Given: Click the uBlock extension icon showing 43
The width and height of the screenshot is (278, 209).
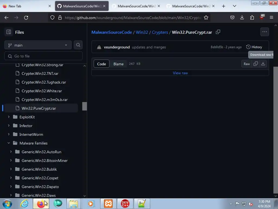Looking at the screenshot, I should pyautogui.click(x=262, y=17).
